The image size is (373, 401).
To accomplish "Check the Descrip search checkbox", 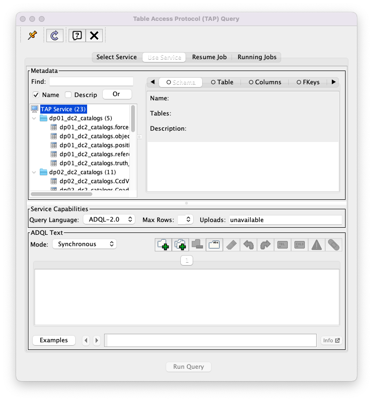I will click(x=68, y=95).
